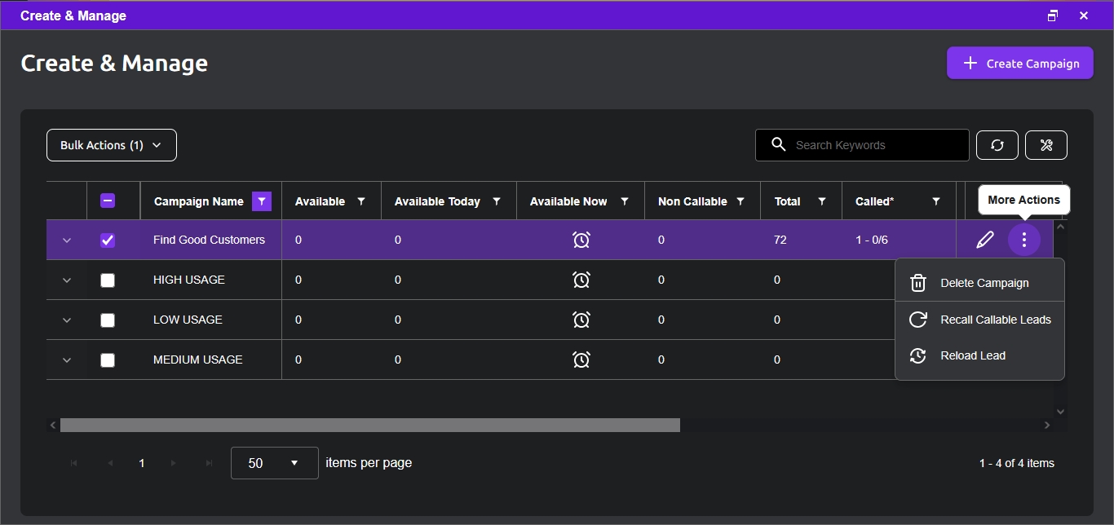1114x525 pixels.
Task: Expand the MEDIUM USAGE row
Action: click(67, 360)
